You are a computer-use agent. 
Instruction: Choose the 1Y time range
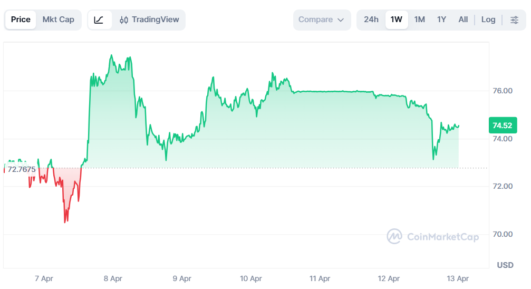441,20
